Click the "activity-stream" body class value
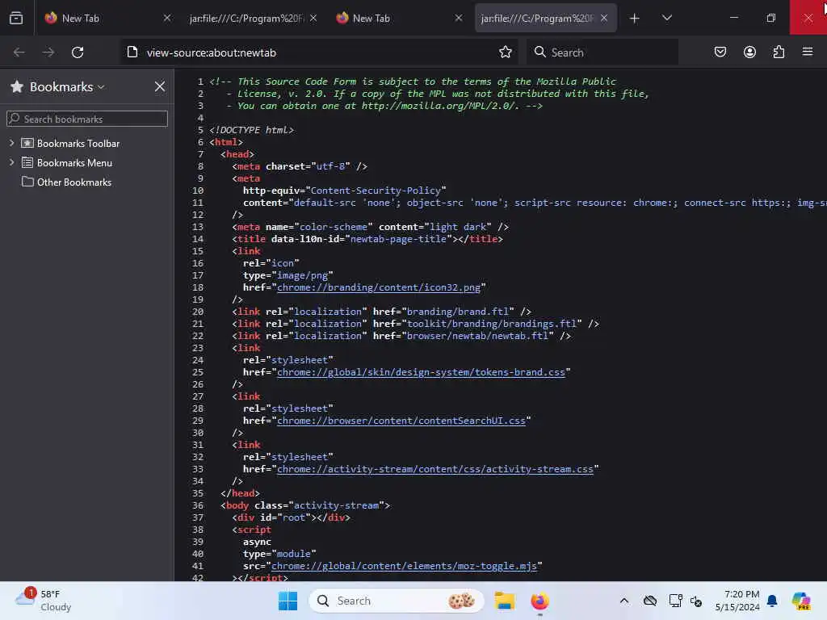This screenshot has height=620, width=827. (x=336, y=505)
